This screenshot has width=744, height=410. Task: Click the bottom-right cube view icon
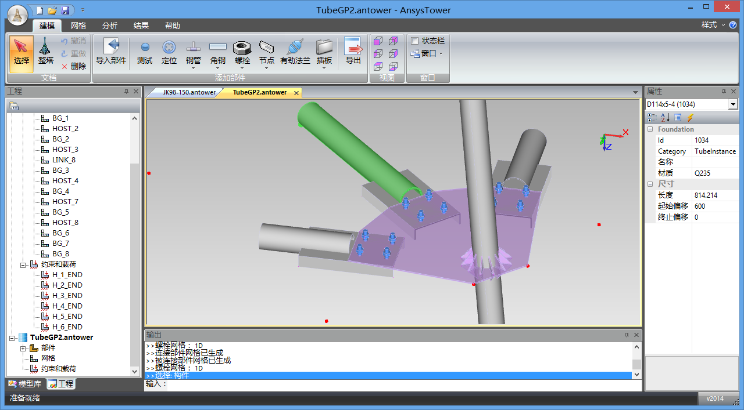tap(394, 67)
